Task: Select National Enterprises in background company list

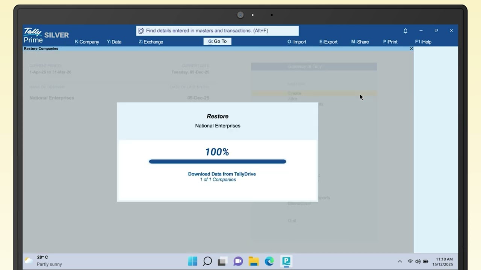Action: [x=52, y=98]
